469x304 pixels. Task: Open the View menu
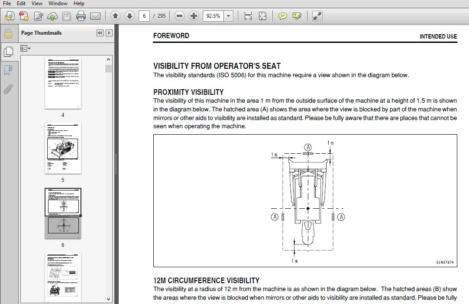click(37, 3)
